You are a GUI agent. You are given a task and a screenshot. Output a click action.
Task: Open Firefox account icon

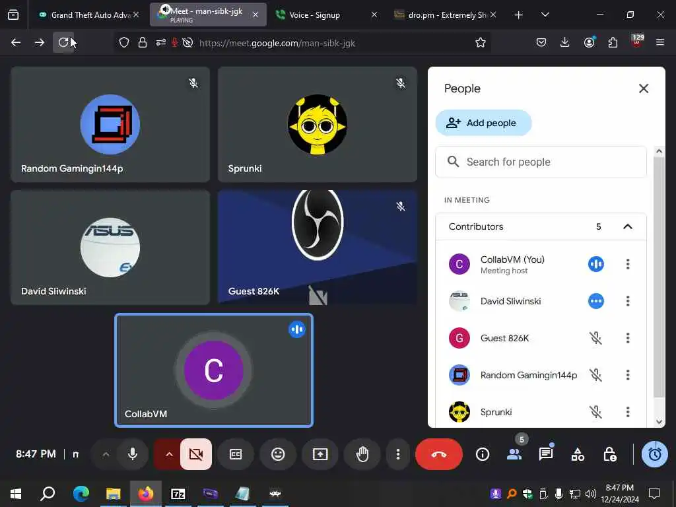click(x=589, y=42)
